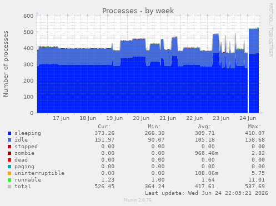
Task: Click the 'Number of processes' axis label
Action: pos(6,64)
